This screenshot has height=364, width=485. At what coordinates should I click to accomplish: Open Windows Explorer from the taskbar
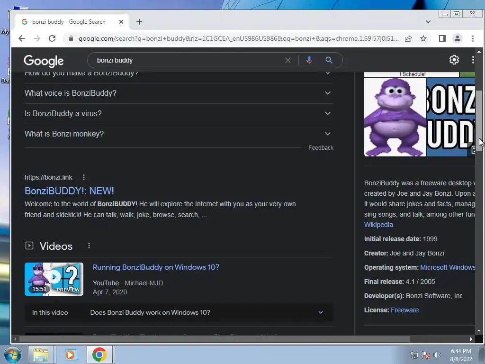pyautogui.click(x=41, y=355)
